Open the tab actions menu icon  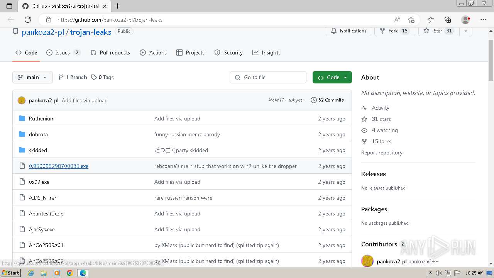coord(9,6)
